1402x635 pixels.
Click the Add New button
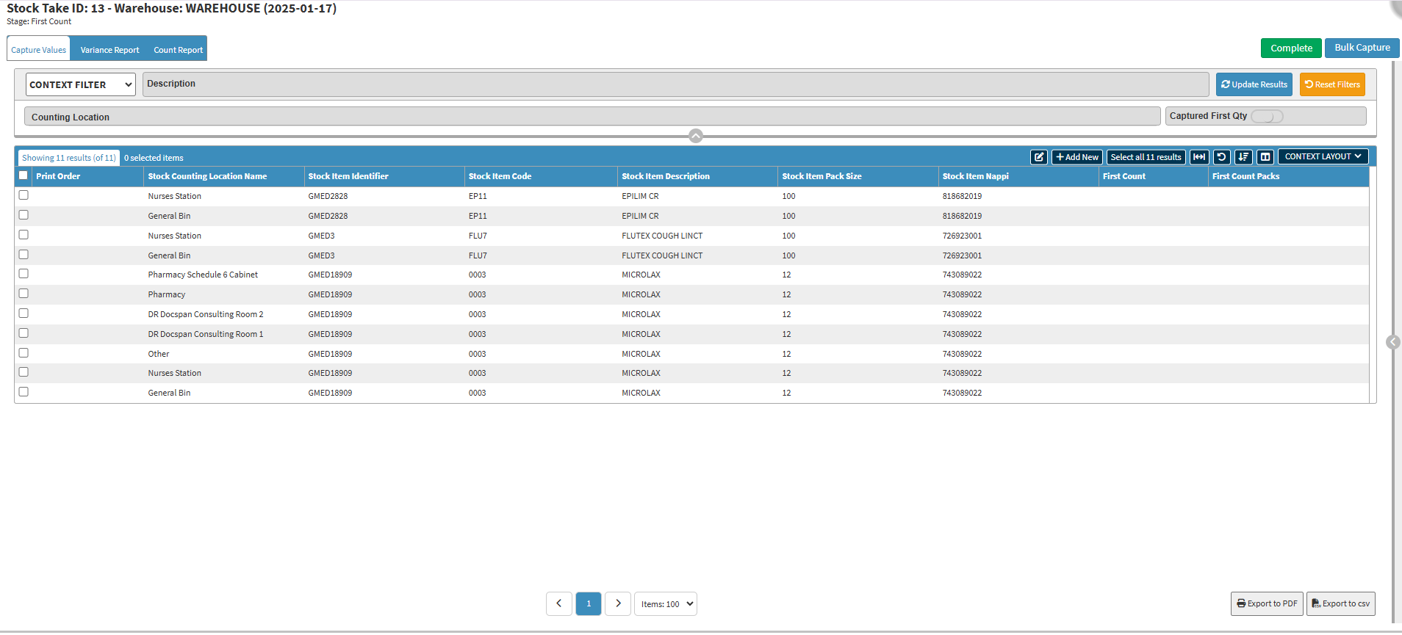[1077, 157]
